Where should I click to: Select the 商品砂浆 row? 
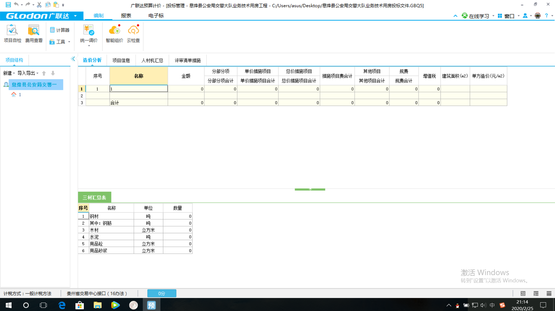click(135, 251)
